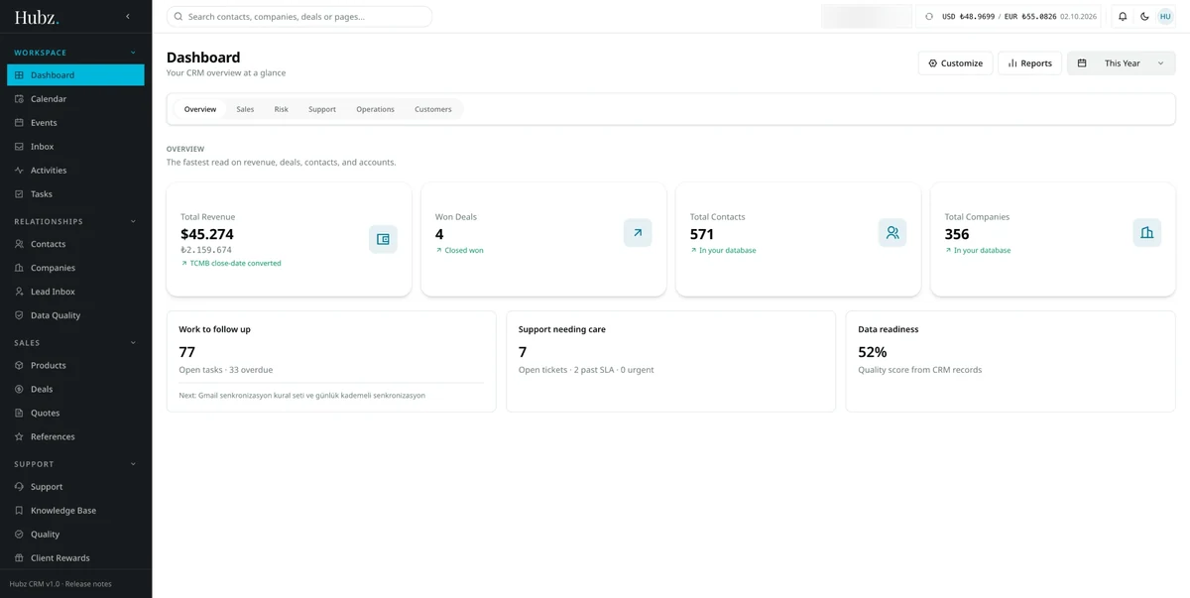Open the Tasks page

[75, 194]
